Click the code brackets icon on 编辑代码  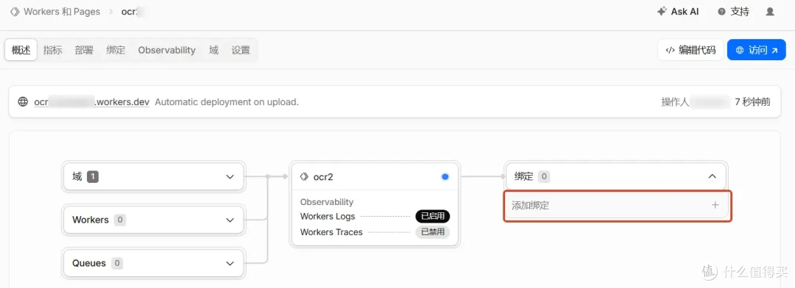pyautogui.click(x=671, y=50)
